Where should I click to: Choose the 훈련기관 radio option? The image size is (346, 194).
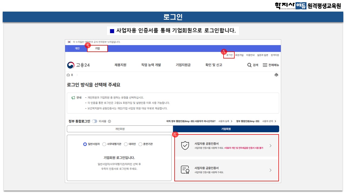[140, 144]
